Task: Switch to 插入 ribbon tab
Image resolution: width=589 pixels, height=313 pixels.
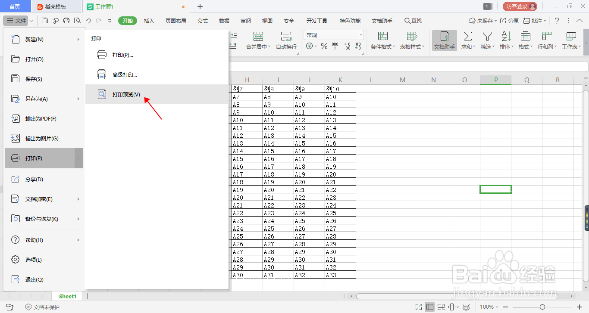Action: 149,21
